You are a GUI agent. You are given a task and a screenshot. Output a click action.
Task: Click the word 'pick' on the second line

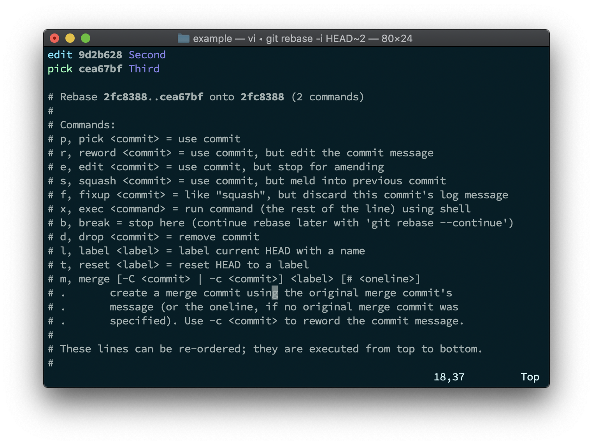click(x=60, y=69)
